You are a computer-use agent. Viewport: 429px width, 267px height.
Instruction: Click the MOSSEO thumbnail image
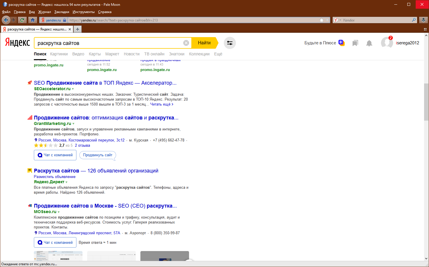(58, 256)
